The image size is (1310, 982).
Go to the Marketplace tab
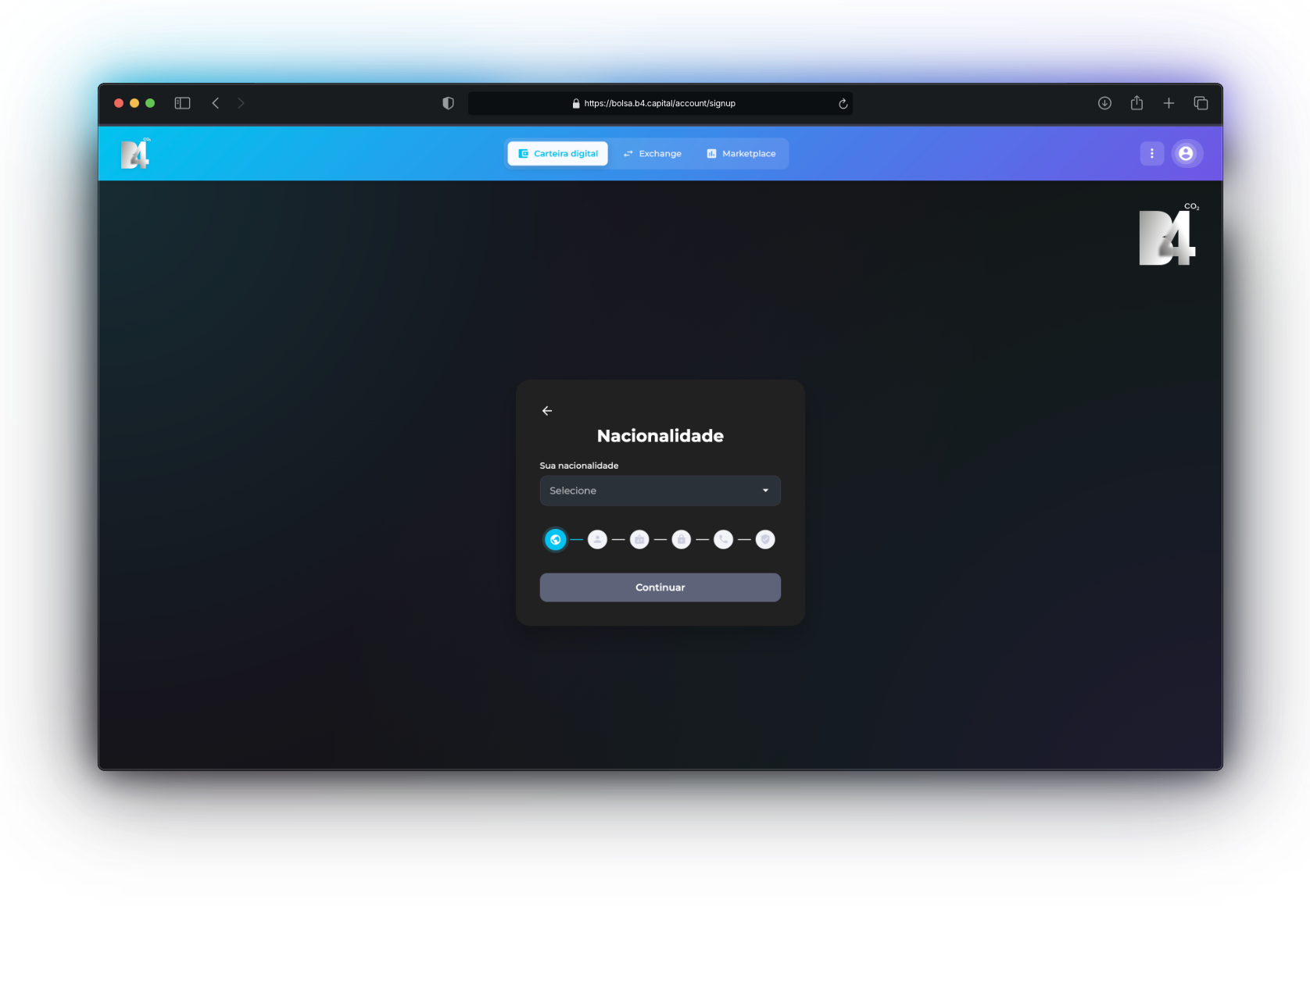click(x=741, y=154)
